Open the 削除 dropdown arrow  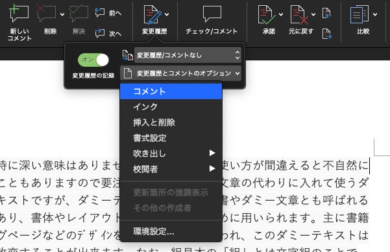62,14
